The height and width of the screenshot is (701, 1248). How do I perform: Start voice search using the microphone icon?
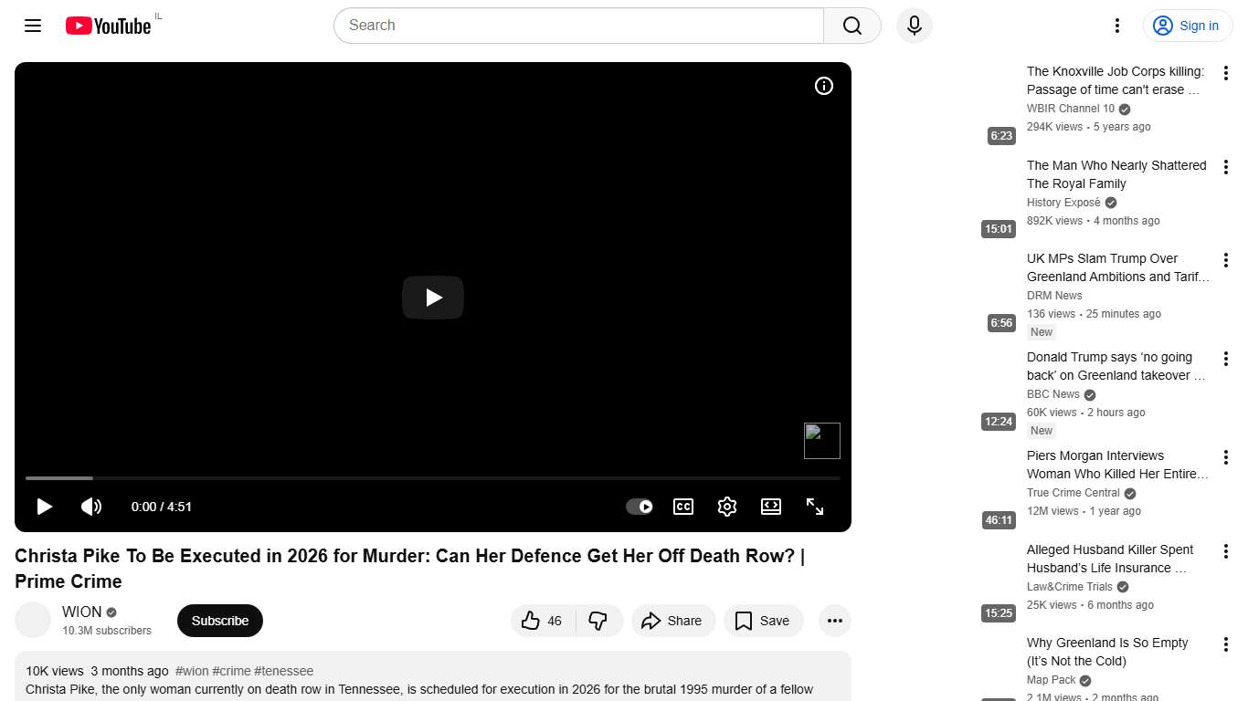[914, 26]
